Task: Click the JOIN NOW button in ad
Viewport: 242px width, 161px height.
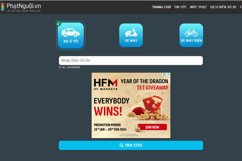Action: [x=152, y=127]
